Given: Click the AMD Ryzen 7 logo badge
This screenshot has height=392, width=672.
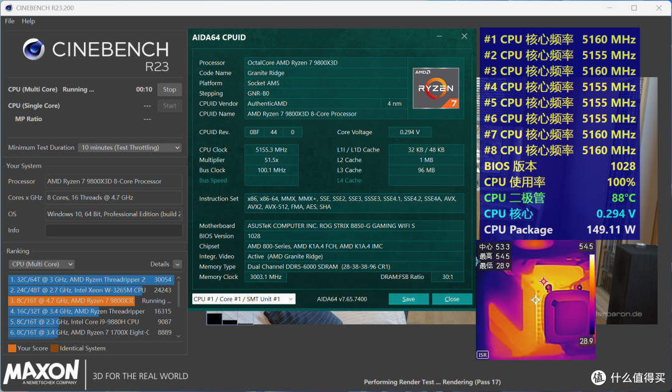Looking at the screenshot, I should coord(436,88).
